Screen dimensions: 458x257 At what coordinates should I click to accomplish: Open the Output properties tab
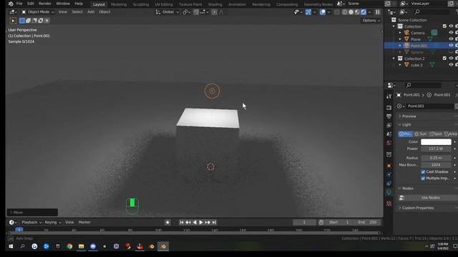point(389,116)
